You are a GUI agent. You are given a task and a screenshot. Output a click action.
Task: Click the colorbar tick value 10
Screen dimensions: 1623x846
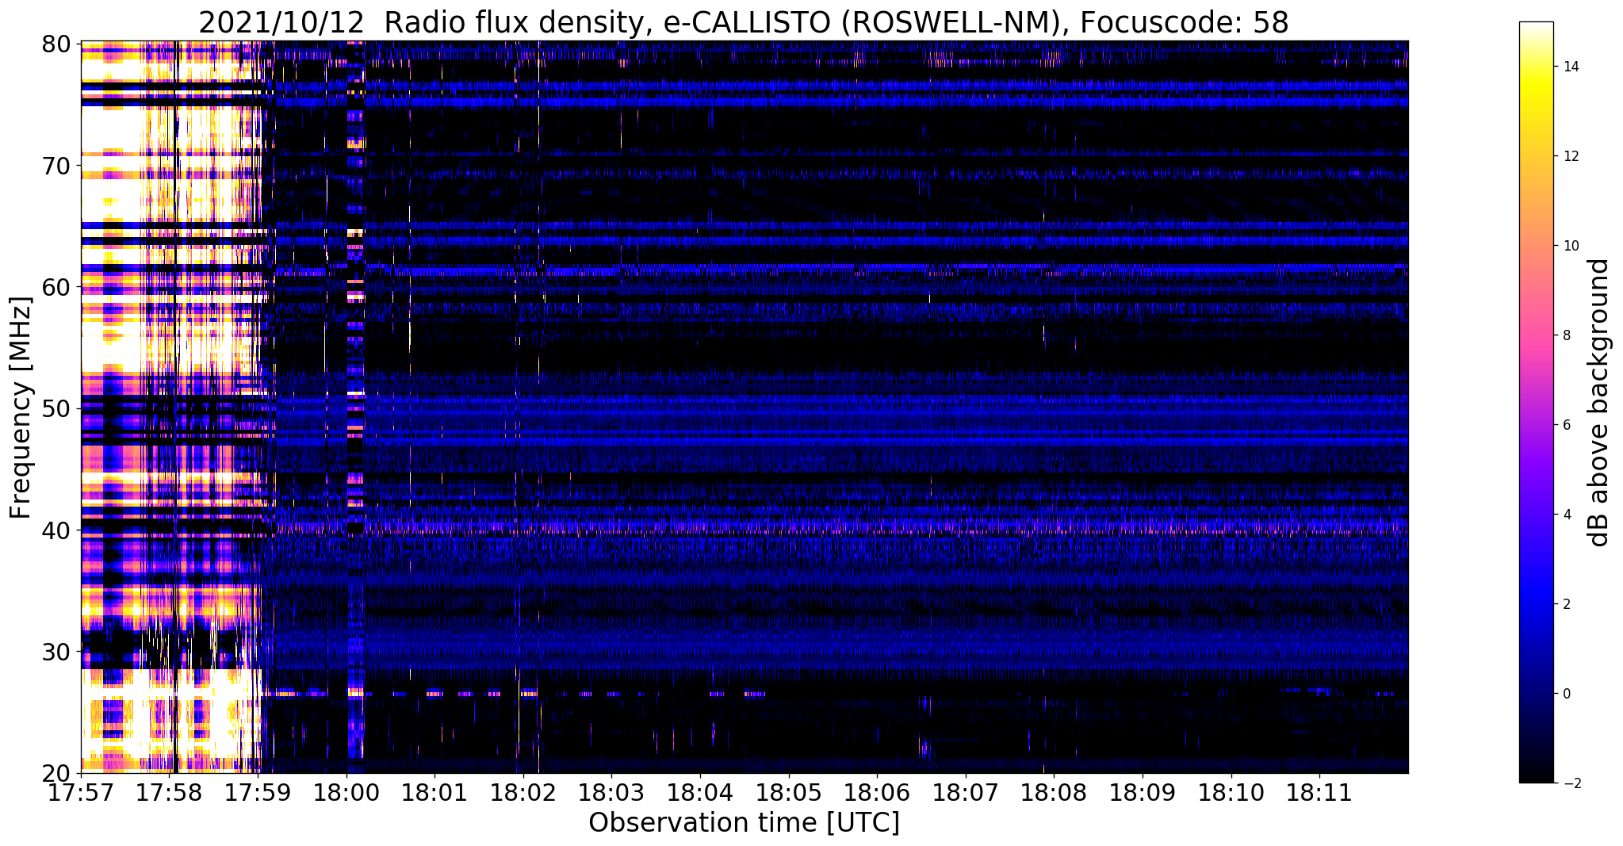(x=1570, y=246)
